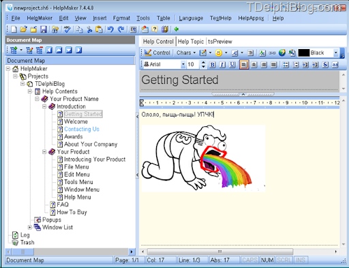Click the Save disk icon in the toolbar
Viewport: 349px width, 268px height.
44,29
